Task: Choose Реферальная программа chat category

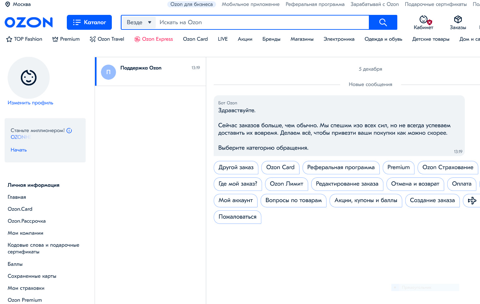Action: pyautogui.click(x=341, y=167)
